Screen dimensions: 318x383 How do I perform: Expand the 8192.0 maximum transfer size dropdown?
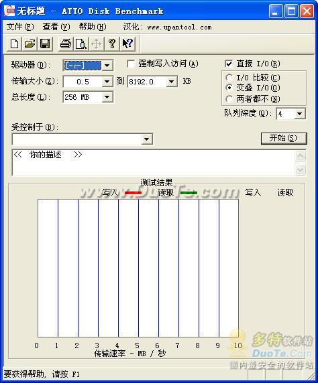tap(172, 82)
